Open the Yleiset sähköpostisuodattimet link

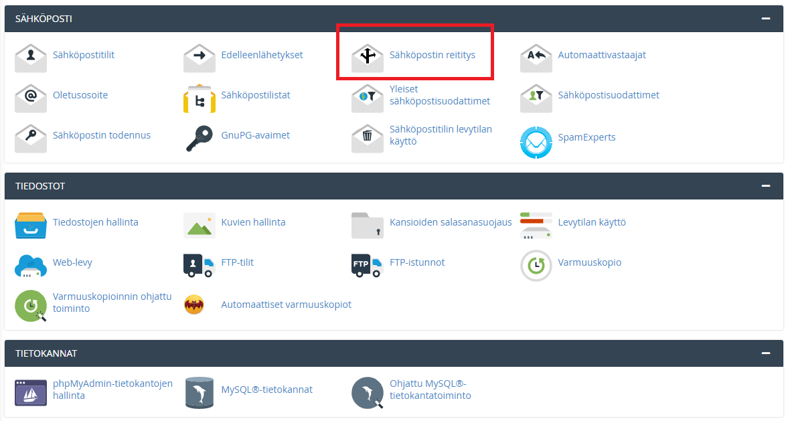pos(440,95)
